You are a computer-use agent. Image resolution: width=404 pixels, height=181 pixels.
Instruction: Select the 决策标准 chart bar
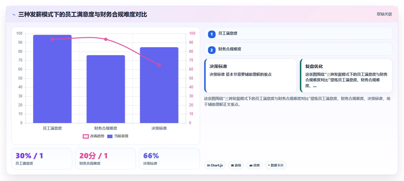coord(159,85)
